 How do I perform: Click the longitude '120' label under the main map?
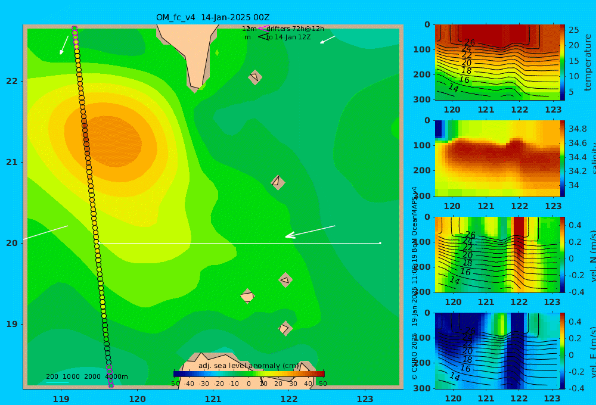click(x=137, y=399)
